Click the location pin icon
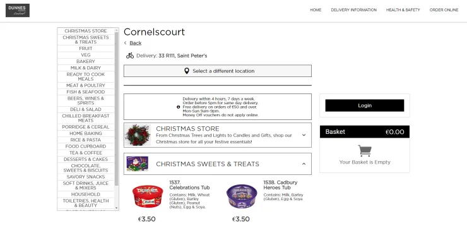Viewport: 467px width, 228px height. [187, 71]
